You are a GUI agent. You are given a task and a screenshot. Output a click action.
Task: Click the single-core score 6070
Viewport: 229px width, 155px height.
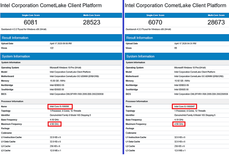[x=155, y=22]
